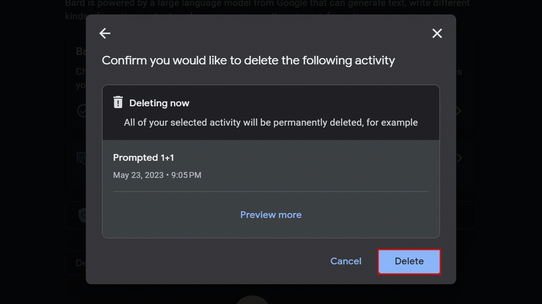Click the permanently deleted warning text
Screen dimensions: 542x304
pyautogui.click(x=271, y=123)
